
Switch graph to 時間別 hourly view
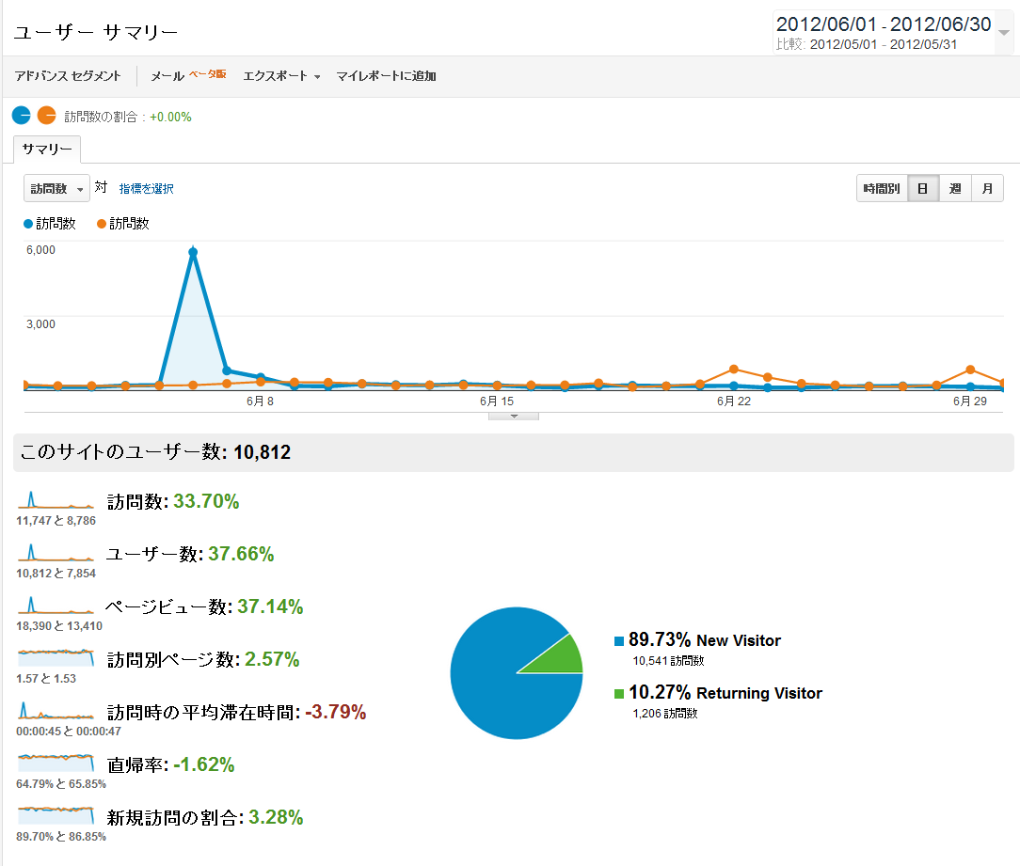882,189
